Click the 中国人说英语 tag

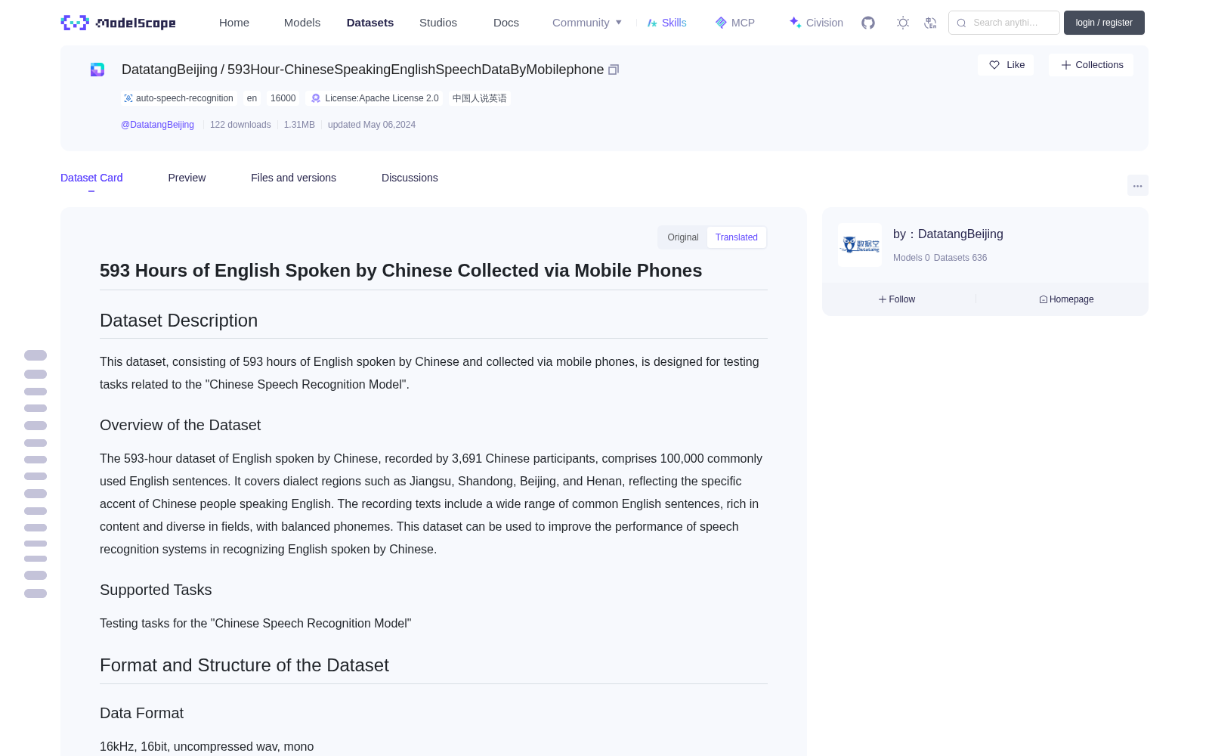(480, 98)
